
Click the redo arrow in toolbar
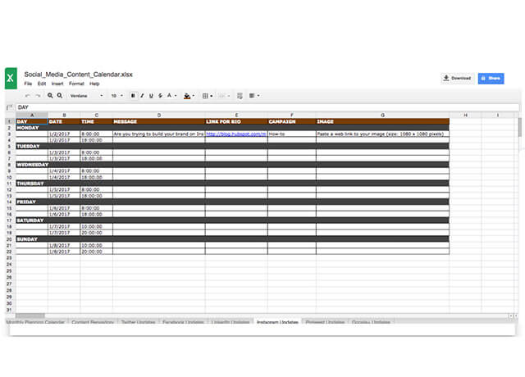coord(38,96)
